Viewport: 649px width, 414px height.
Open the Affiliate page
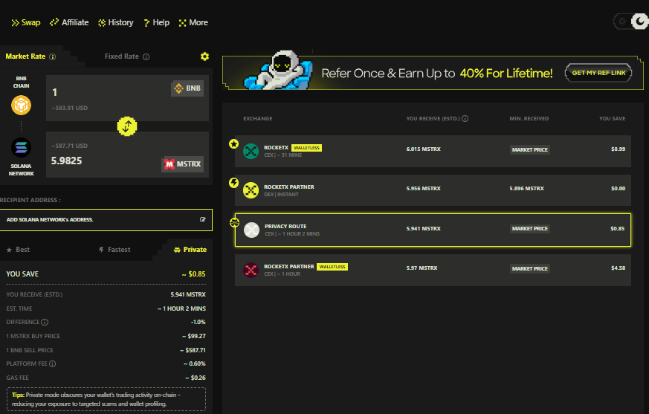(x=69, y=23)
